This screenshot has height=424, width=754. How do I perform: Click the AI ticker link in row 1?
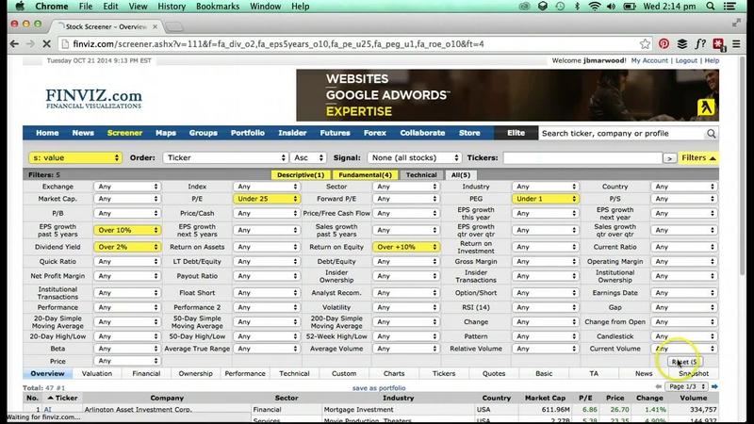click(x=48, y=410)
